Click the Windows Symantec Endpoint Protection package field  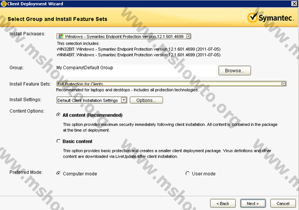pyautogui.click(x=124, y=36)
